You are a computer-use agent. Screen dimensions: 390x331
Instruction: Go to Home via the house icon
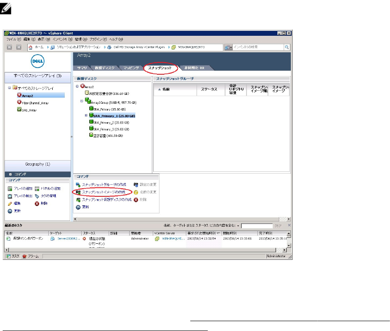tap(30, 47)
